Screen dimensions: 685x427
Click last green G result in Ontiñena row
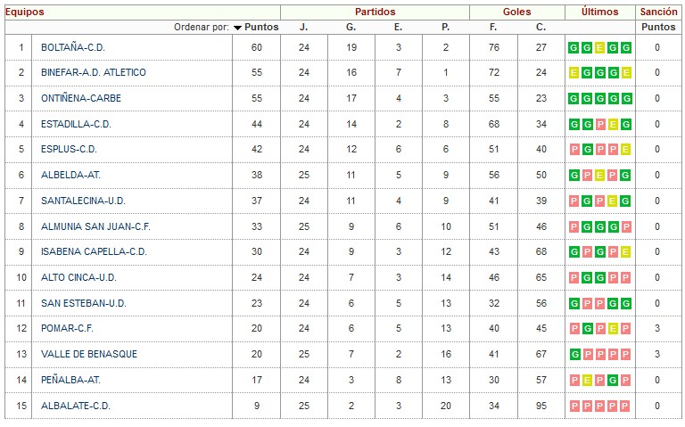[x=626, y=99]
